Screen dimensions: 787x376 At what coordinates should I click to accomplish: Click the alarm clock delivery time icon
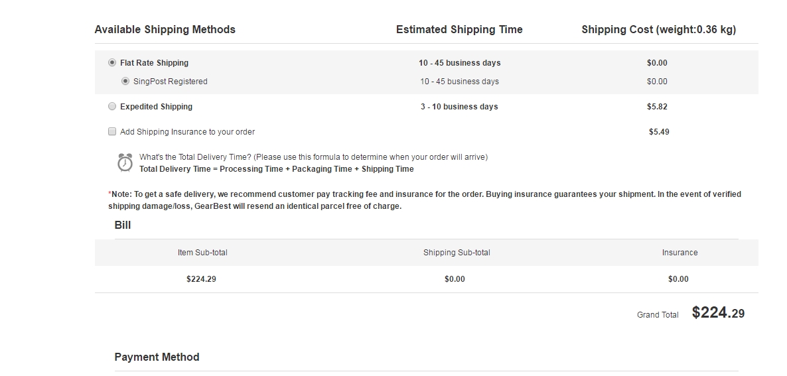point(125,163)
